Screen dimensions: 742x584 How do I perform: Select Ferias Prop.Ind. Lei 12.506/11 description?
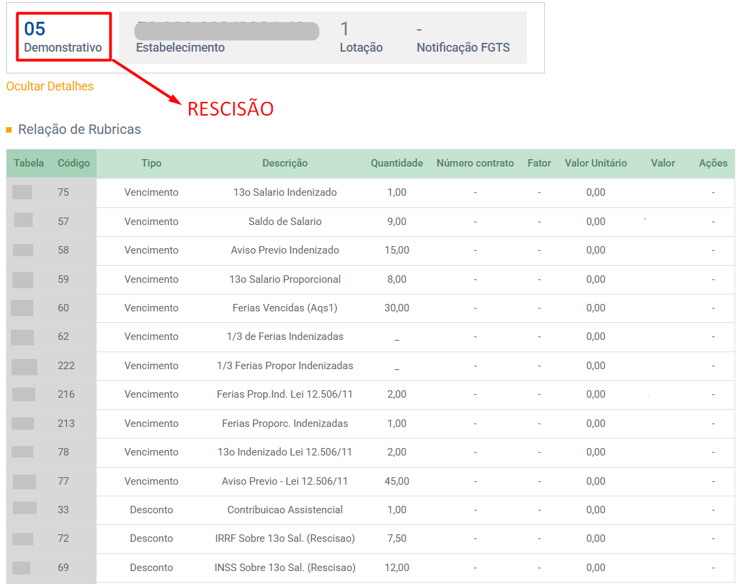(x=285, y=394)
